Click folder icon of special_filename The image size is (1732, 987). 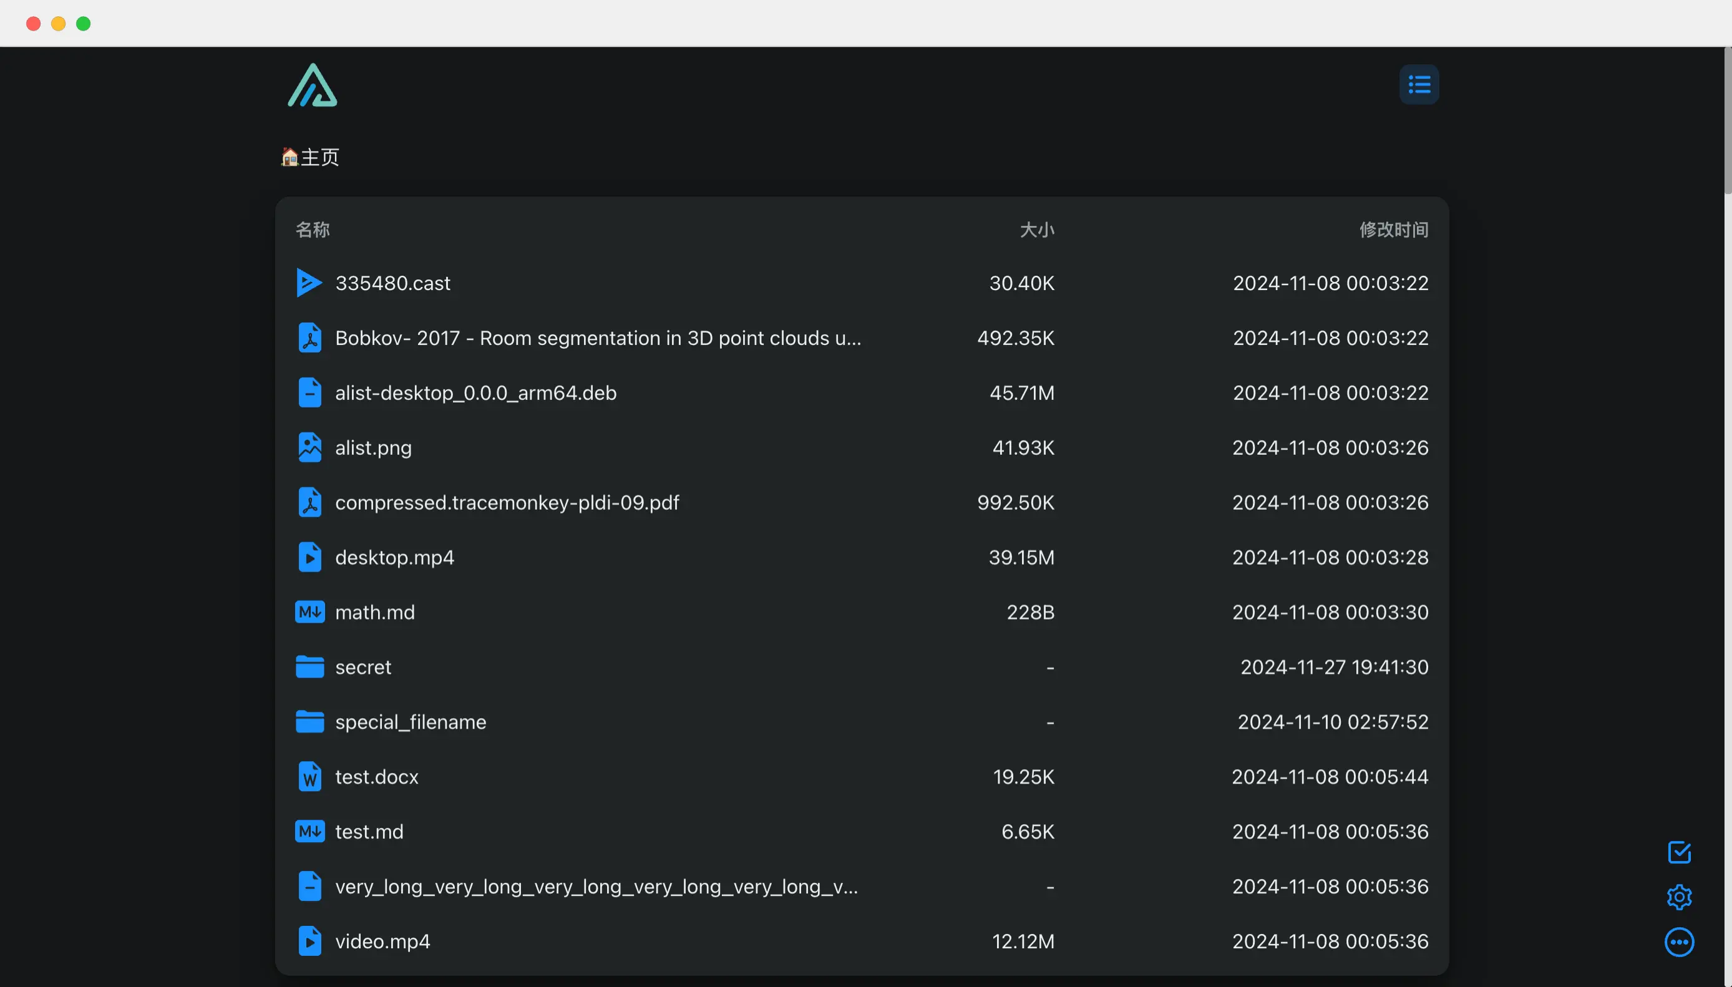tap(310, 722)
